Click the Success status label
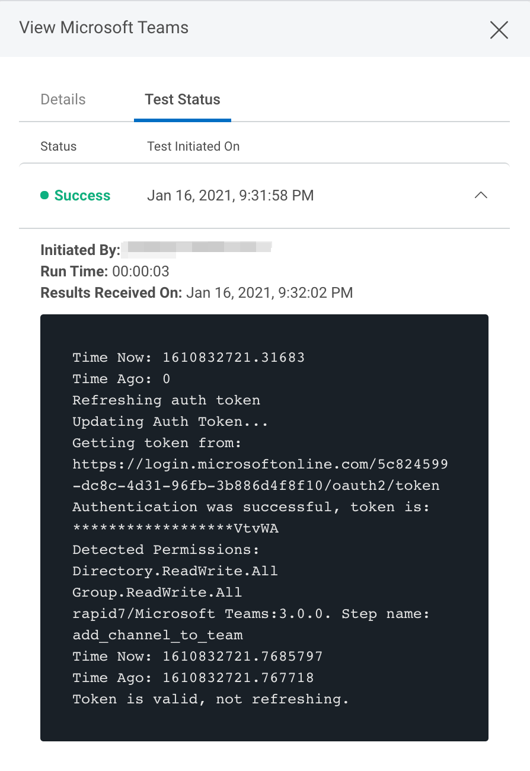This screenshot has width=530, height=771. click(x=82, y=196)
